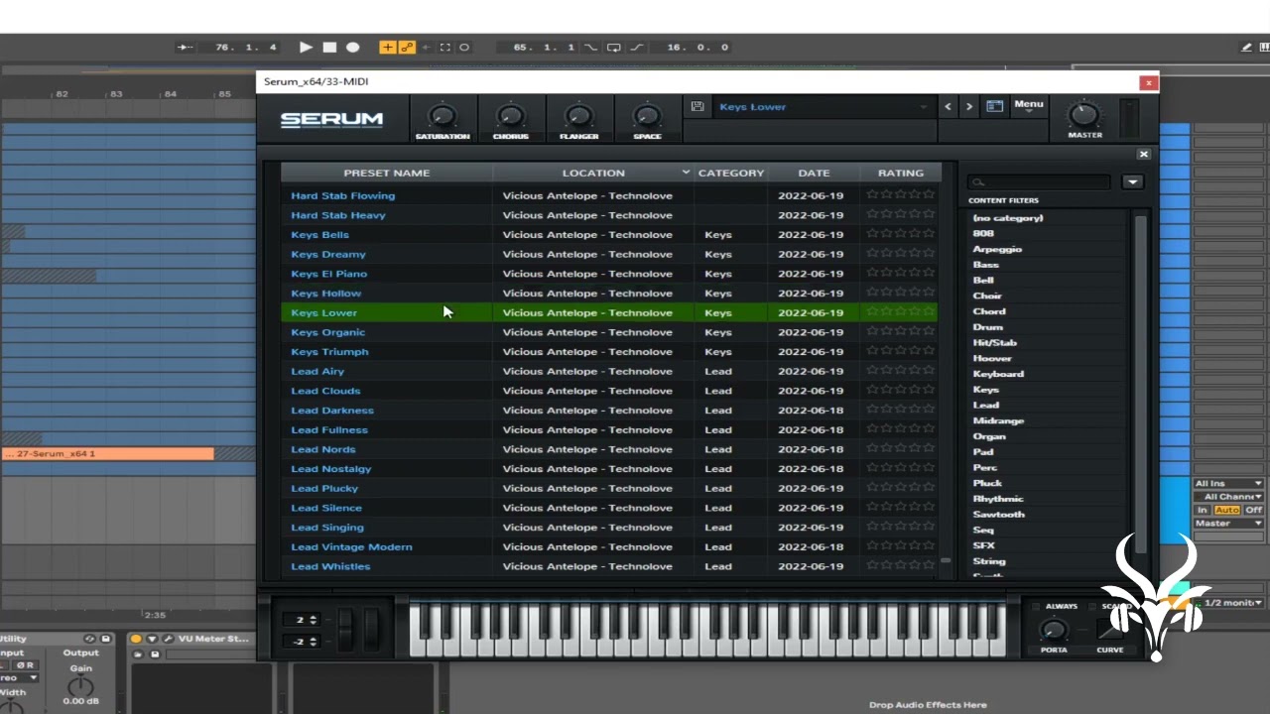Click the portamento Curve display

pyautogui.click(x=1110, y=630)
